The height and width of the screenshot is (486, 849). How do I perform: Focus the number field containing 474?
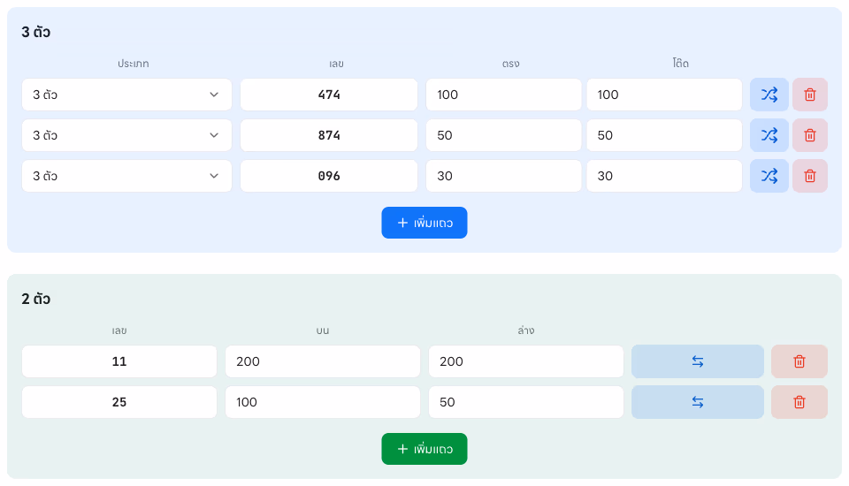point(329,95)
